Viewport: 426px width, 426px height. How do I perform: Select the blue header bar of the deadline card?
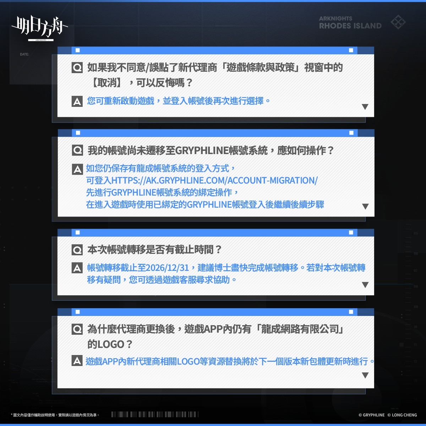click(213, 233)
